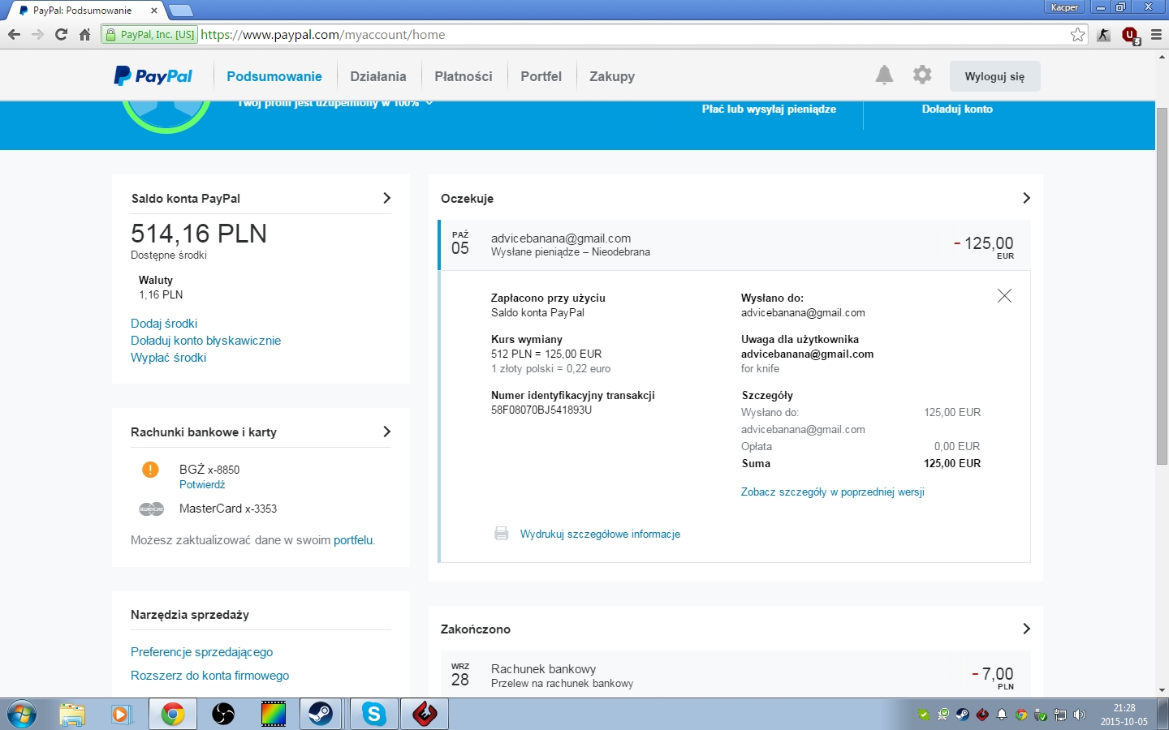1169x730 pixels.
Task: Open Skype from the taskbar
Action: (374, 714)
